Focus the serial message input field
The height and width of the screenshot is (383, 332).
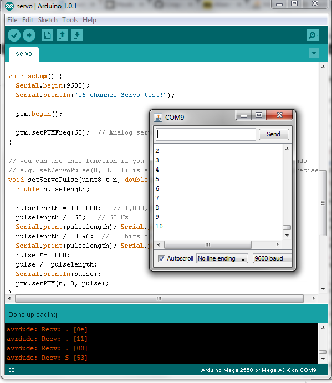pyautogui.click(x=206, y=134)
